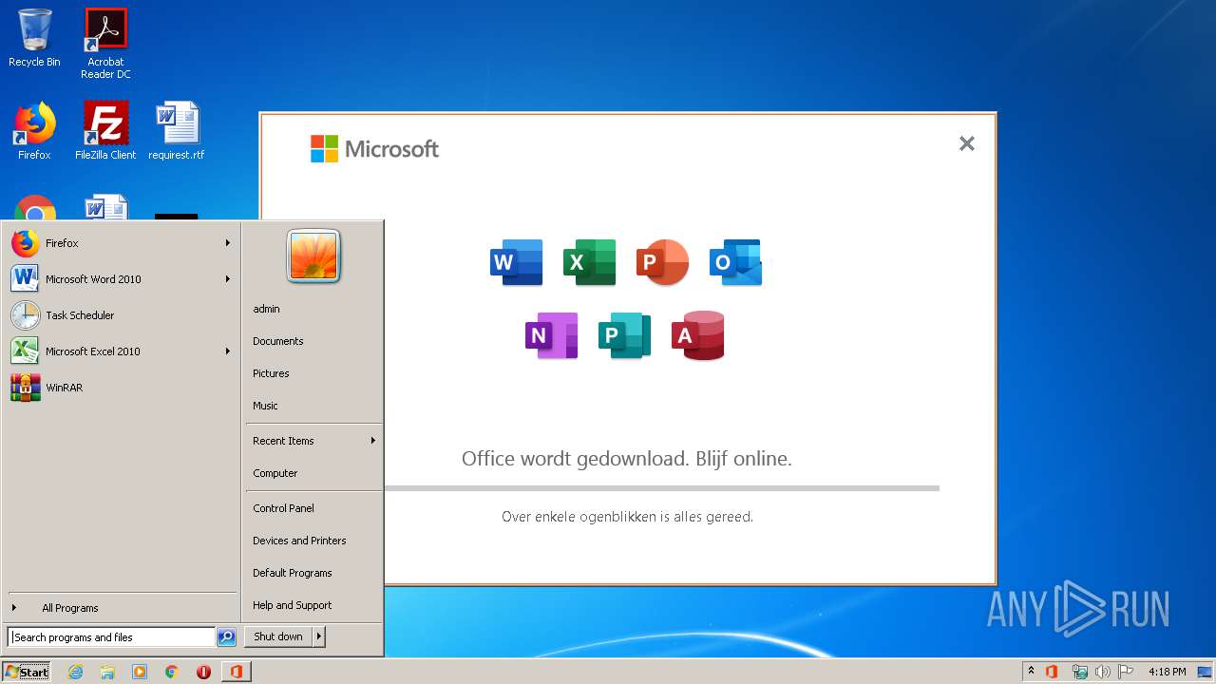
Task: Click the Word icon in Office installer
Action: pos(516,262)
